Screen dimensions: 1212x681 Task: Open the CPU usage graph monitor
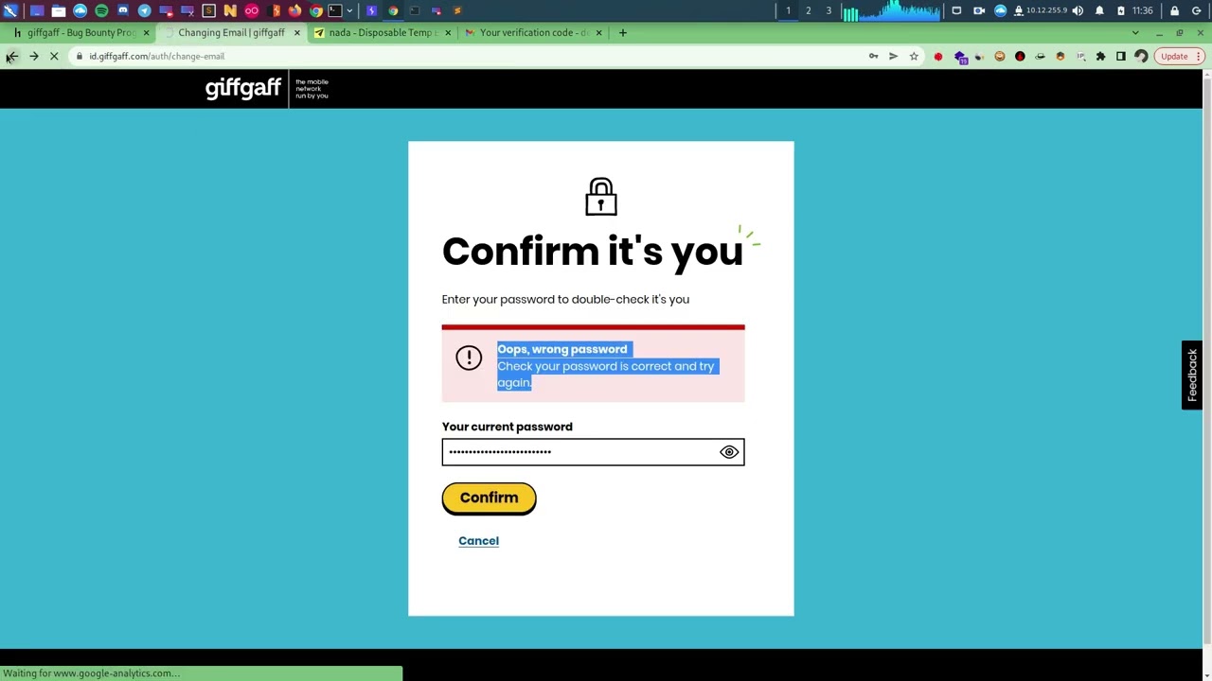pyautogui.click(x=892, y=10)
